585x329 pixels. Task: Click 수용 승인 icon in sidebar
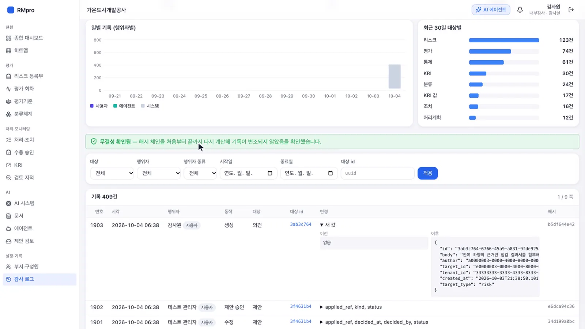(x=8, y=152)
